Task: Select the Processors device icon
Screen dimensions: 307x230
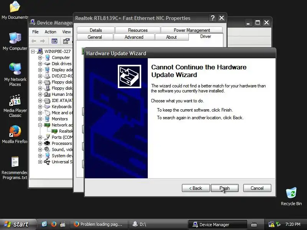Action: tap(47, 143)
